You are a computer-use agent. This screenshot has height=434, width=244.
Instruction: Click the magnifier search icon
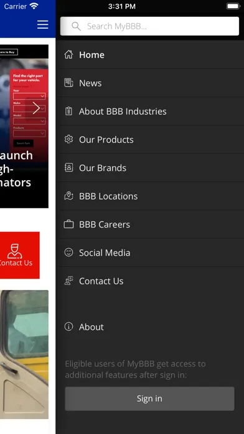pos(76,26)
